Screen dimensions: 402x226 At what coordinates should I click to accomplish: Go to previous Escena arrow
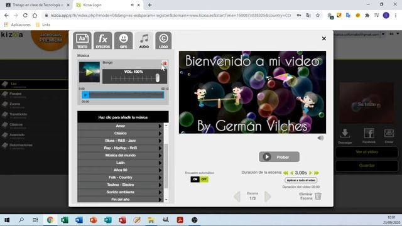pos(237,196)
